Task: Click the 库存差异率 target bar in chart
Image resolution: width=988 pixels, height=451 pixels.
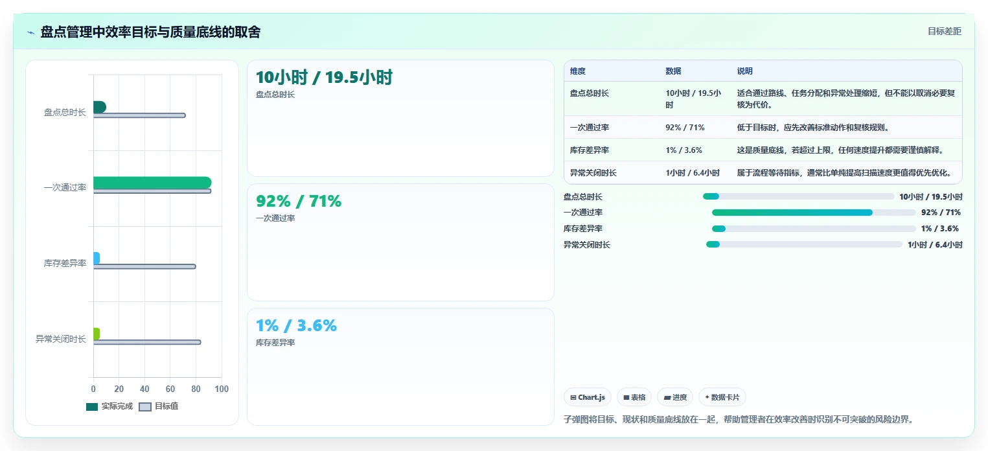Action: (144, 266)
